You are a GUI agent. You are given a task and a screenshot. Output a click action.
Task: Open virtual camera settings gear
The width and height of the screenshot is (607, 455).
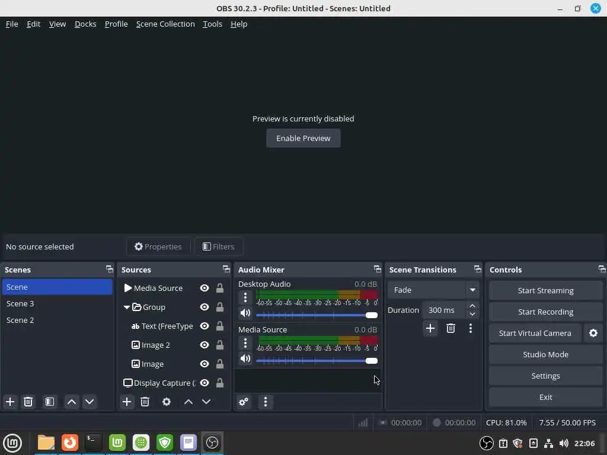[x=593, y=333]
